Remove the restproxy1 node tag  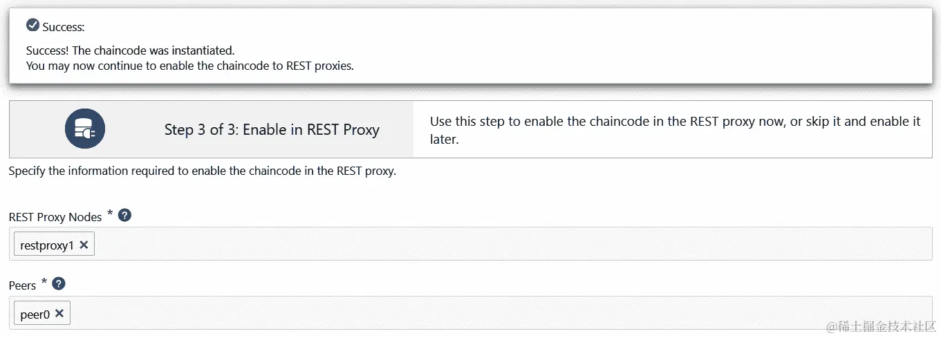84,245
